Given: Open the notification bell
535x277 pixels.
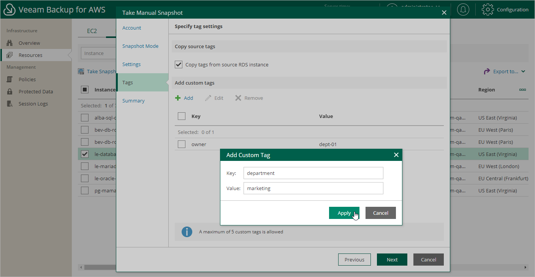Looking at the screenshot, I should coord(463,9).
